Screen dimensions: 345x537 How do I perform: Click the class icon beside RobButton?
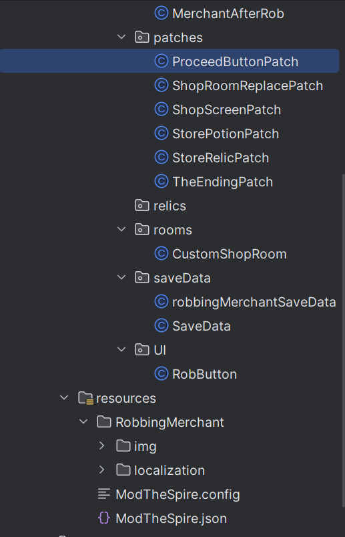(x=161, y=373)
